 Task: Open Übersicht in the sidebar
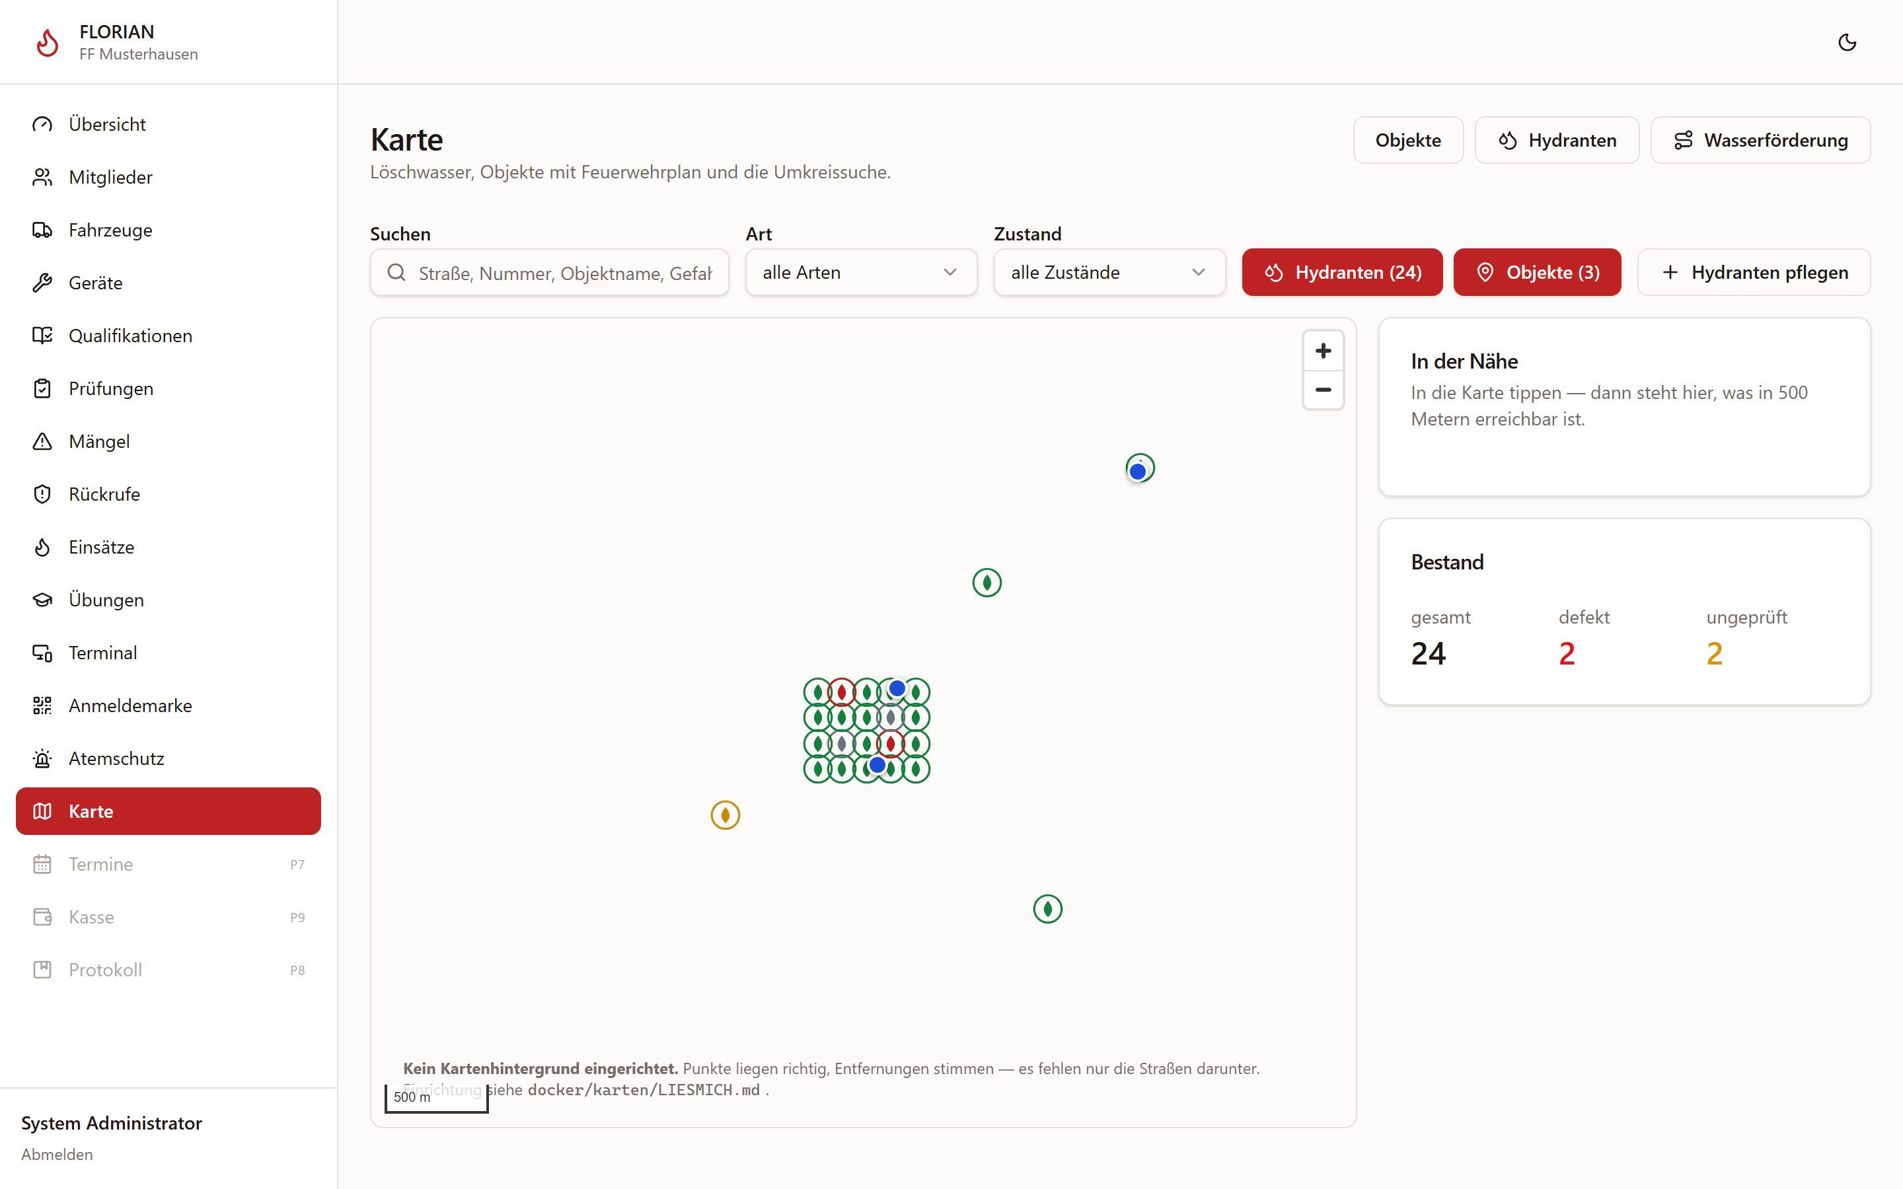coord(168,124)
